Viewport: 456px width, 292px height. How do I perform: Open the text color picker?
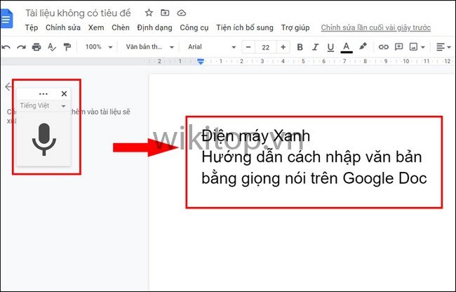click(347, 47)
